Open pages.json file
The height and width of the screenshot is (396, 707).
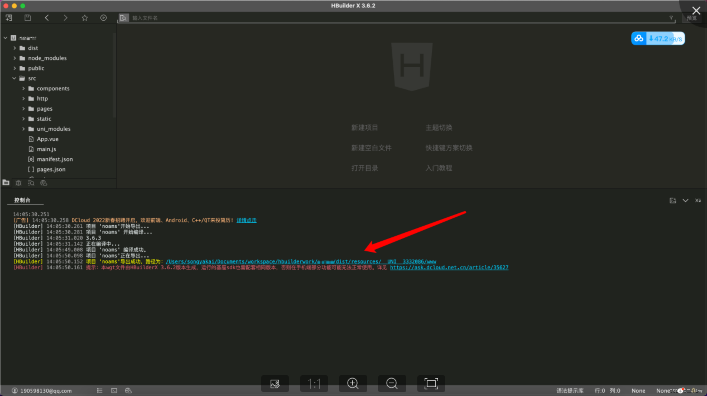coord(51,169)
